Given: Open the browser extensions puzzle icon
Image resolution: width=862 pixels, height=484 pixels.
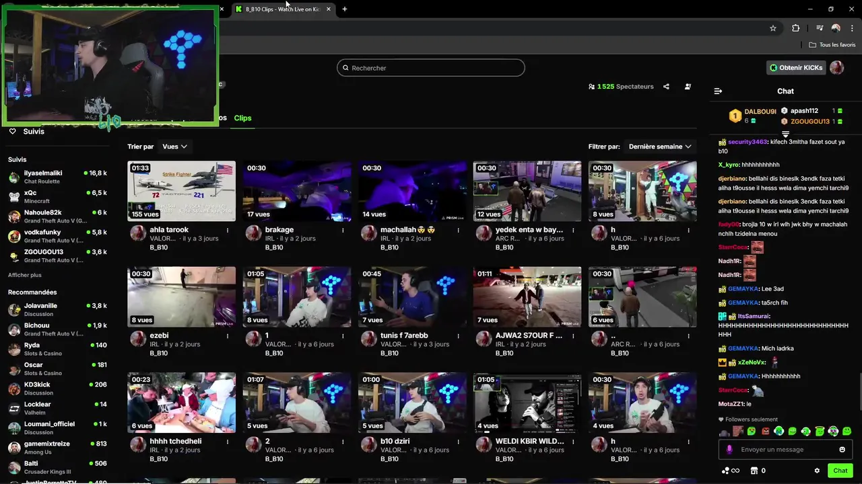Looking at the screenshot, I should coord(795,28).
